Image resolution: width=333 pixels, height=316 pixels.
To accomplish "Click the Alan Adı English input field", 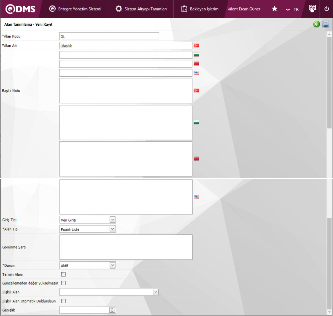I will coord(126,73).
